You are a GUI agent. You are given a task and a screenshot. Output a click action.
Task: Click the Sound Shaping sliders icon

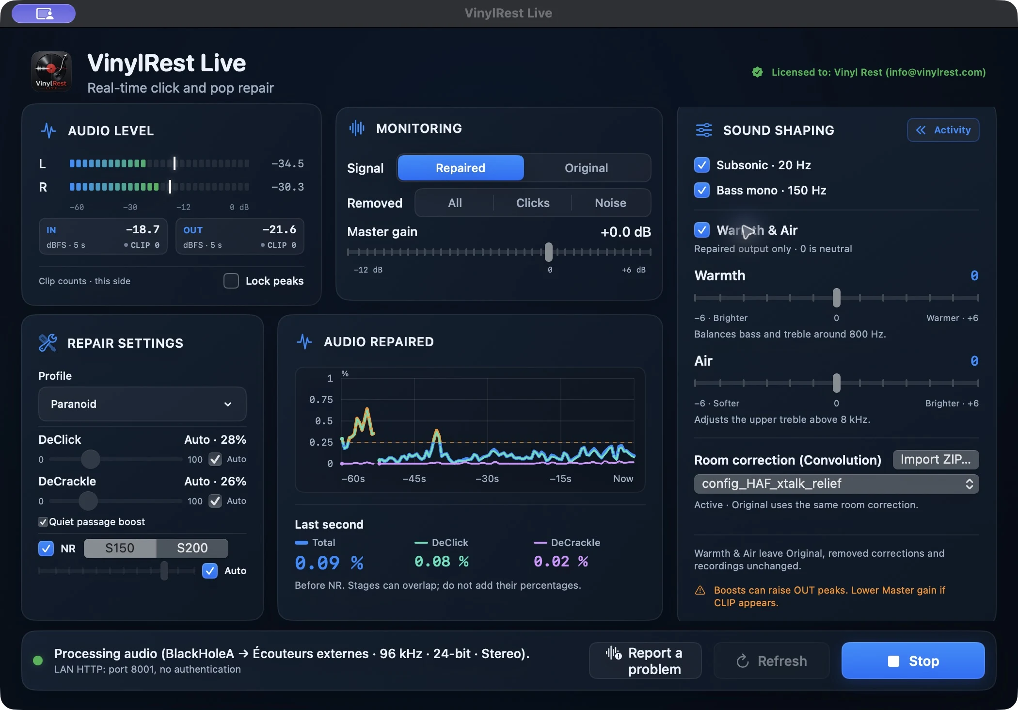pos(704,130)
